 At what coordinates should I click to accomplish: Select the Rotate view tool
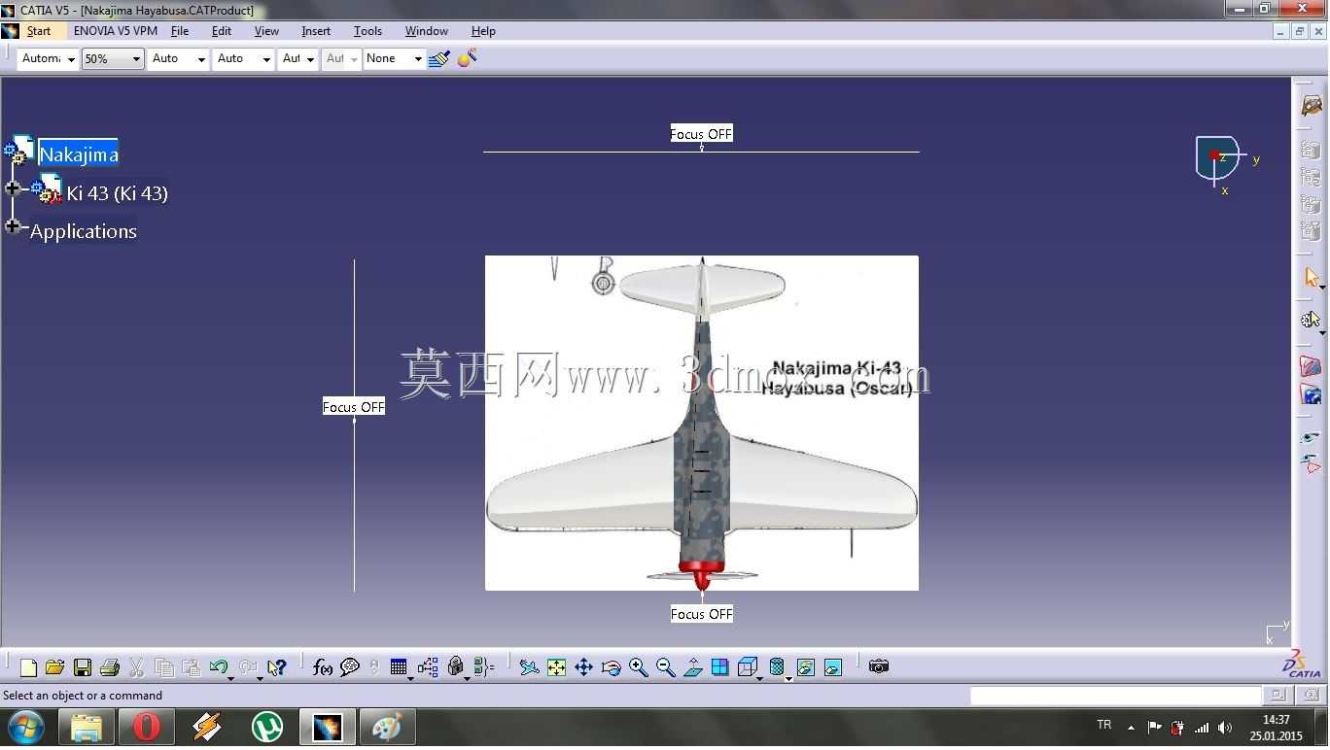[611, 667]
